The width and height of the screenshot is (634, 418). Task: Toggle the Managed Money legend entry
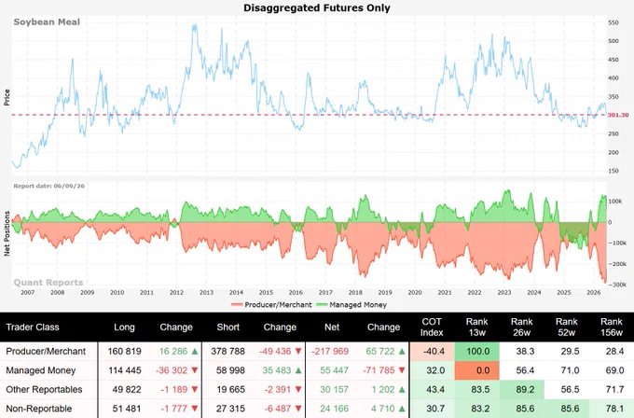[351, 305]
